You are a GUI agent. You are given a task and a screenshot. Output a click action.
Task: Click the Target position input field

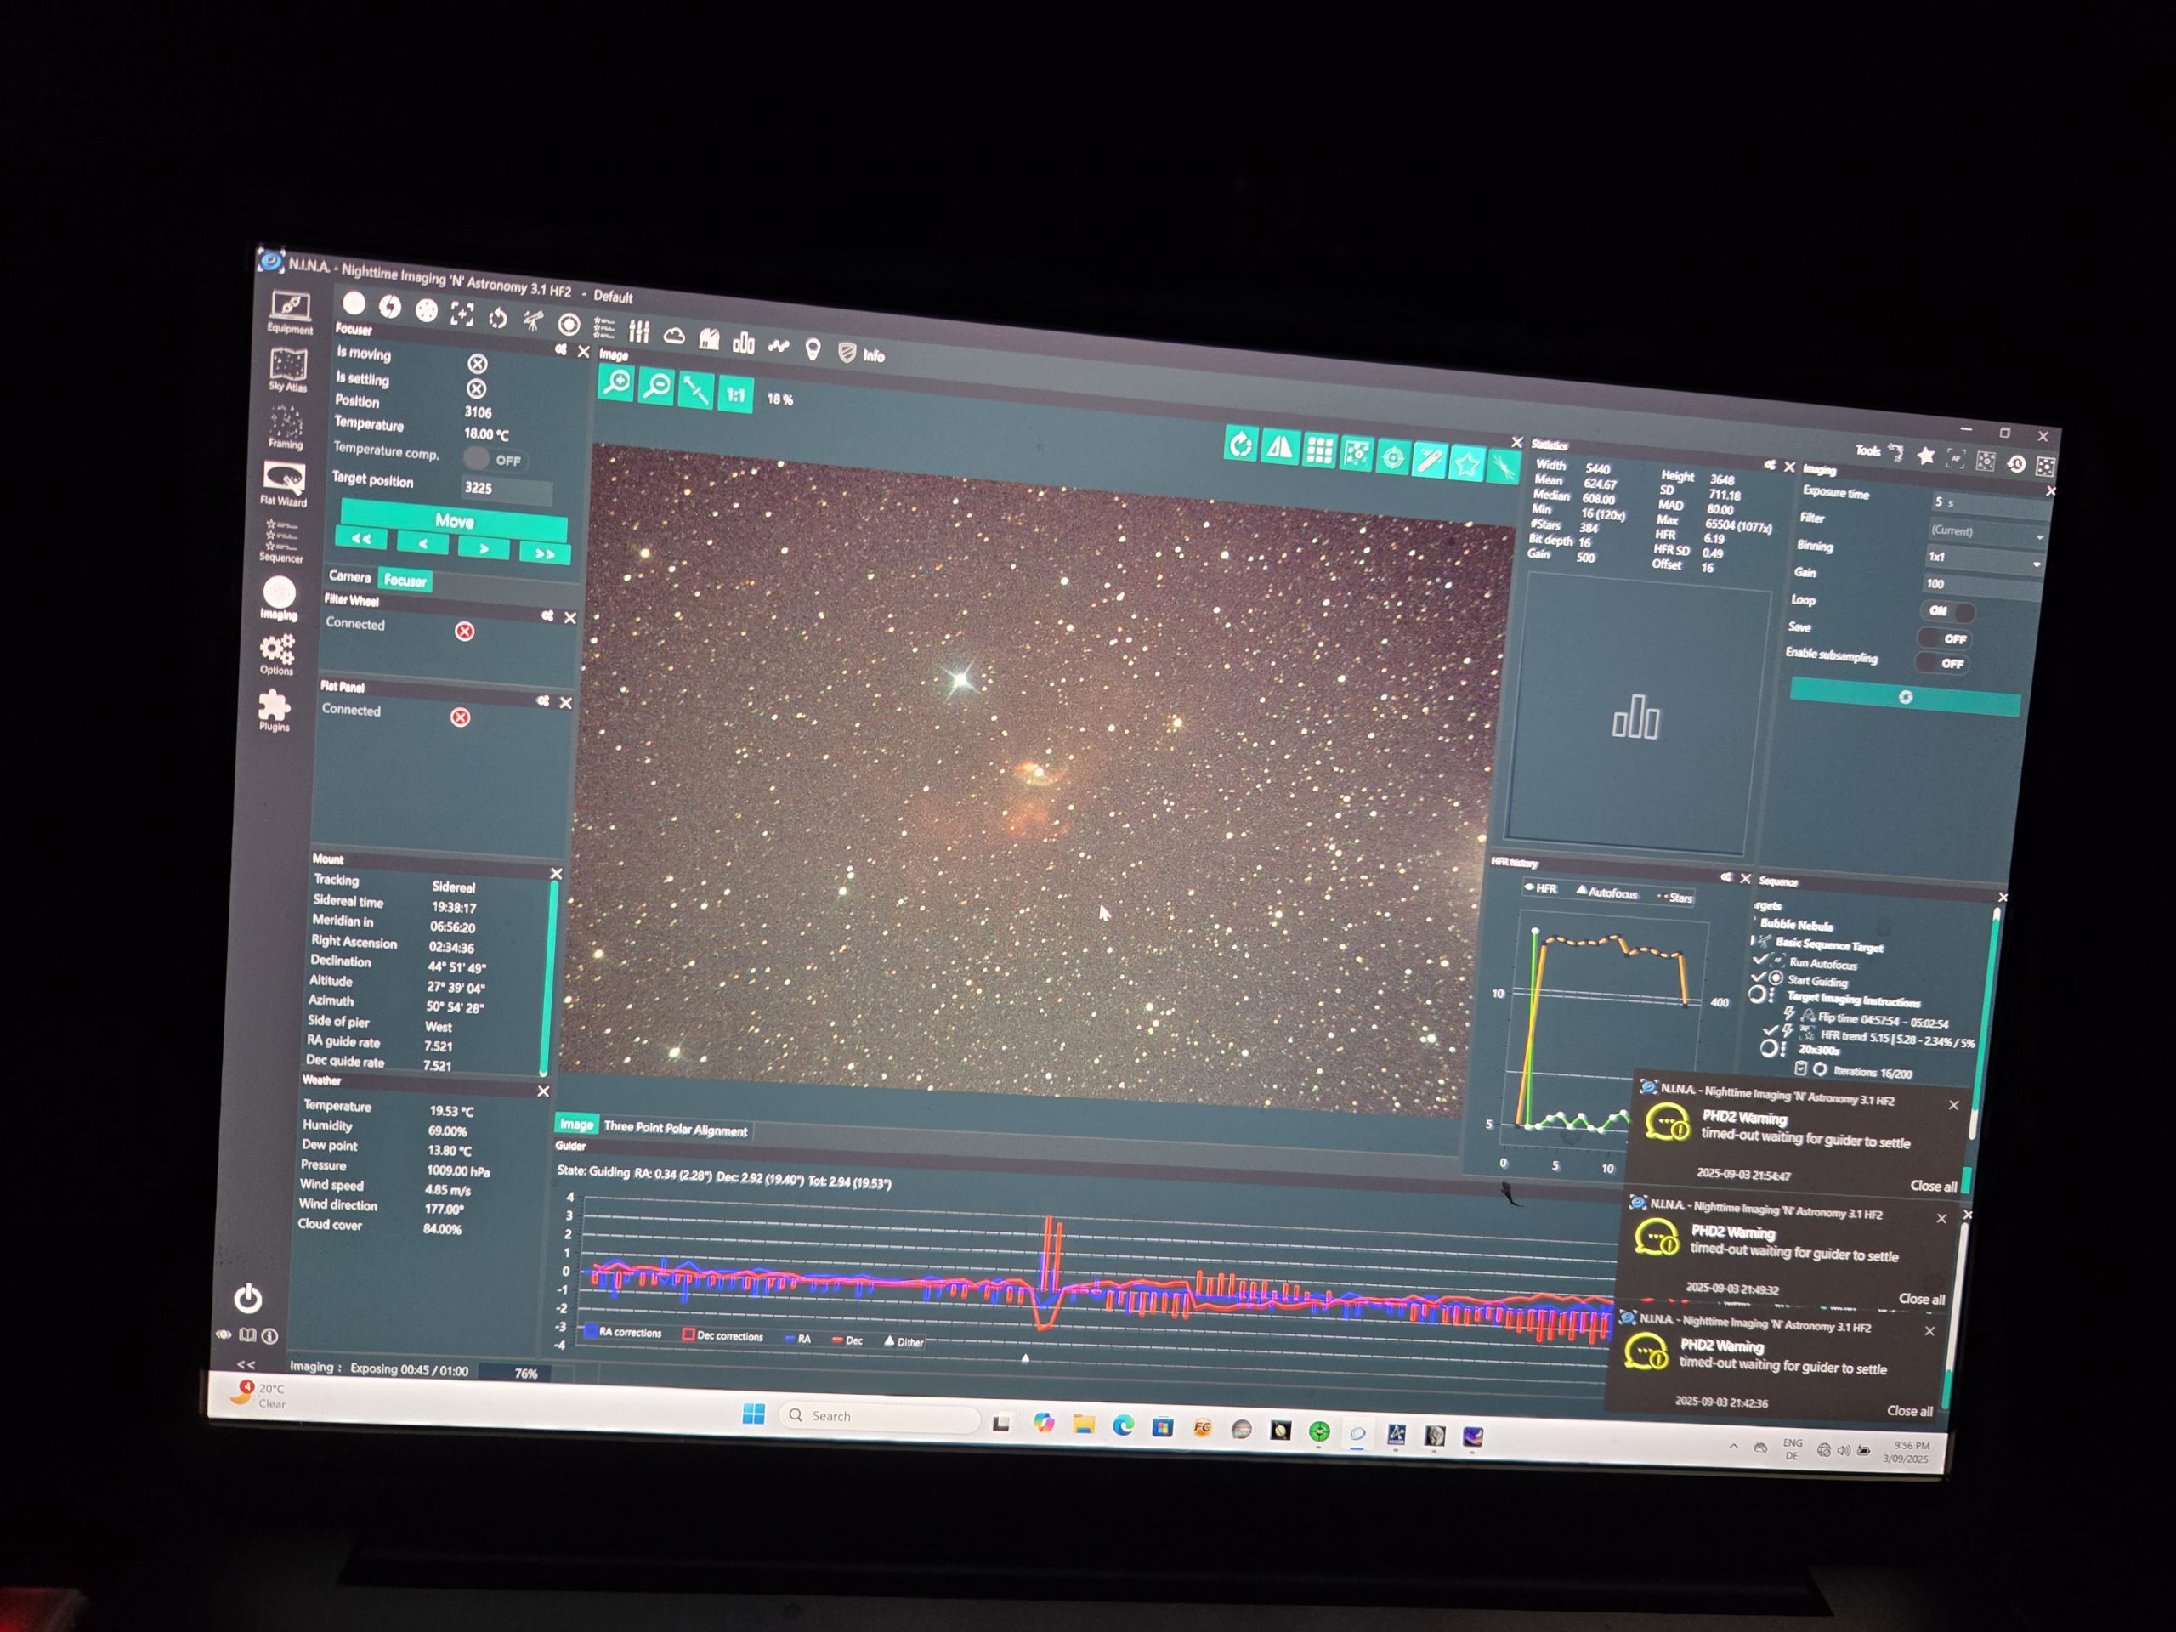506,489
